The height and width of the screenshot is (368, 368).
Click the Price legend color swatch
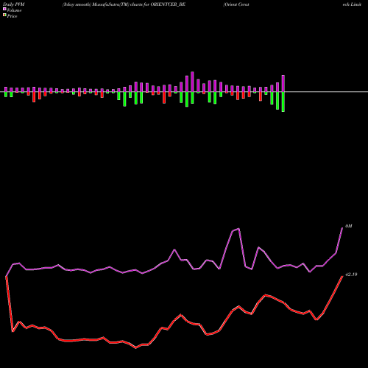click(4, 15)
